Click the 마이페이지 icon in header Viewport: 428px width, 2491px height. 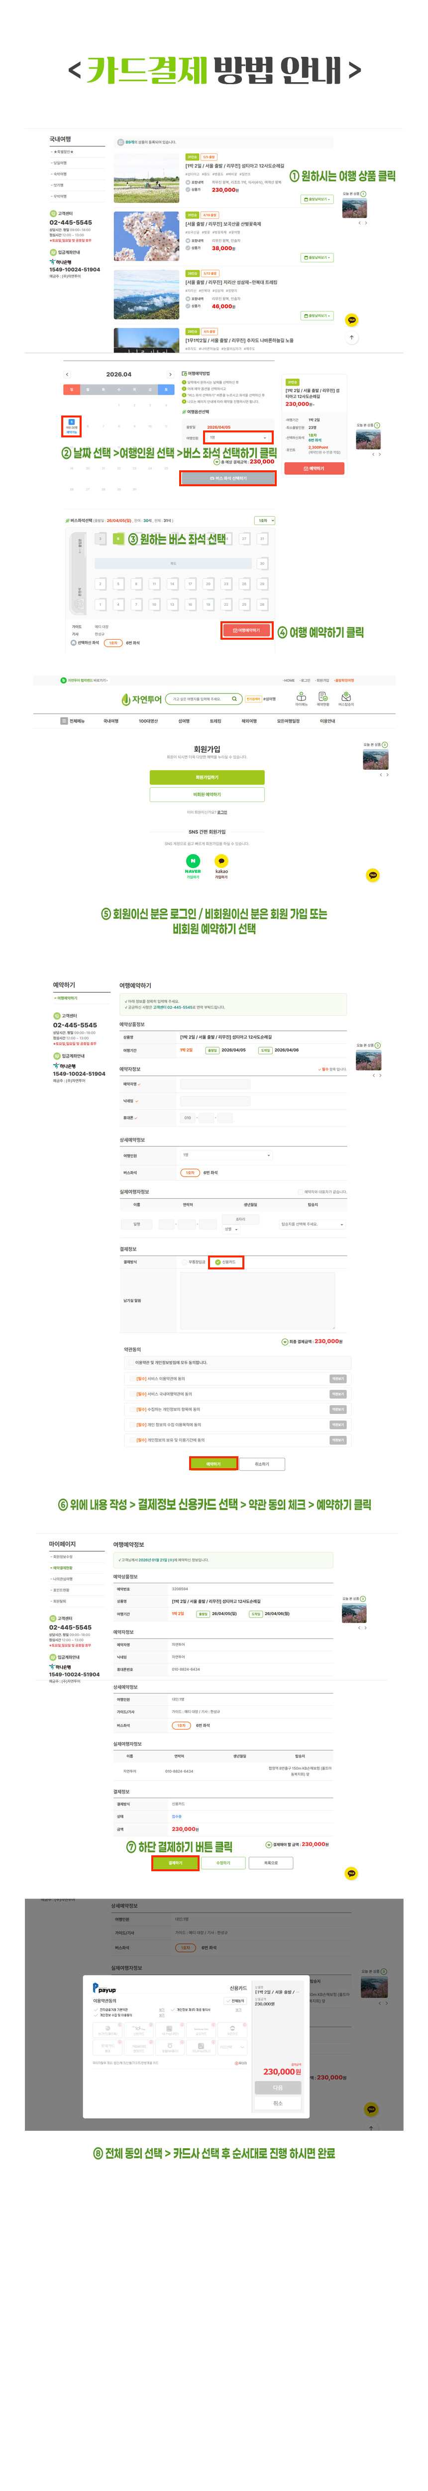tap(302, 696)
